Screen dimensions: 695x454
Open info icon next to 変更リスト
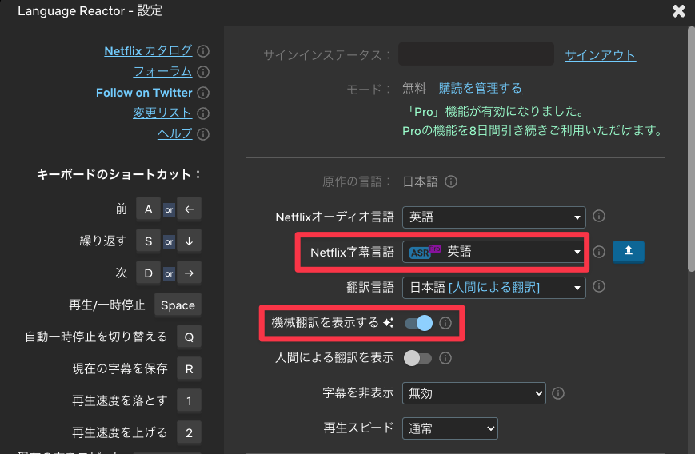point(203,113)
